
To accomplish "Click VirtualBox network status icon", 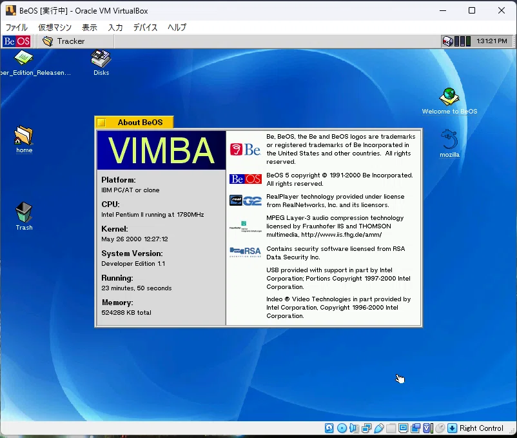I will (x=366, y=428).
